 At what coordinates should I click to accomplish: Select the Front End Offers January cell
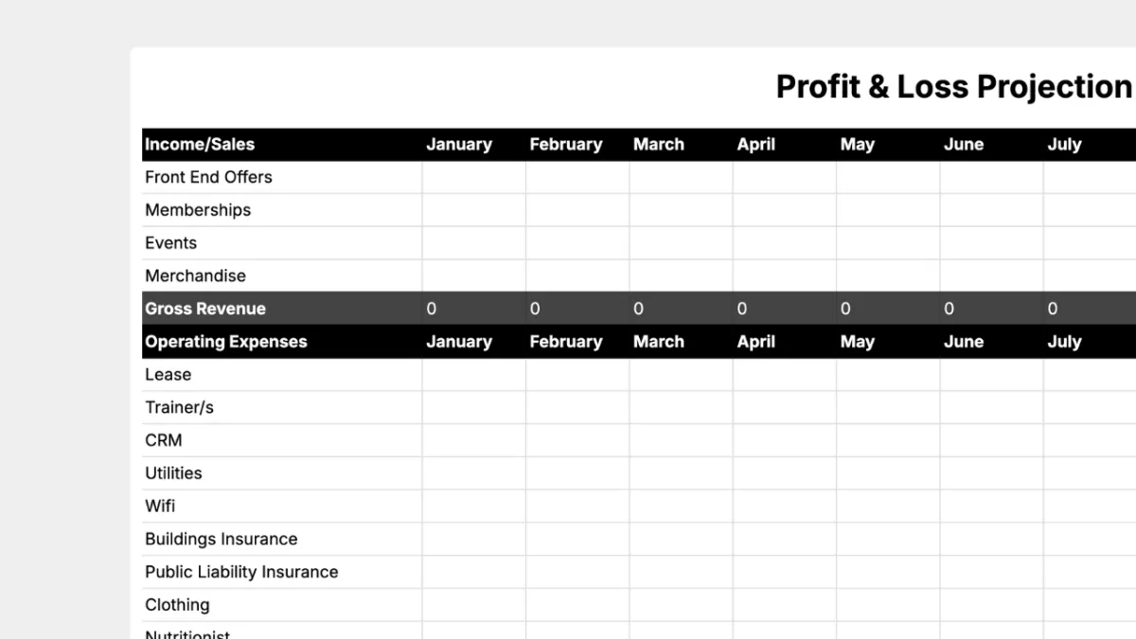(x=474, y=177)
